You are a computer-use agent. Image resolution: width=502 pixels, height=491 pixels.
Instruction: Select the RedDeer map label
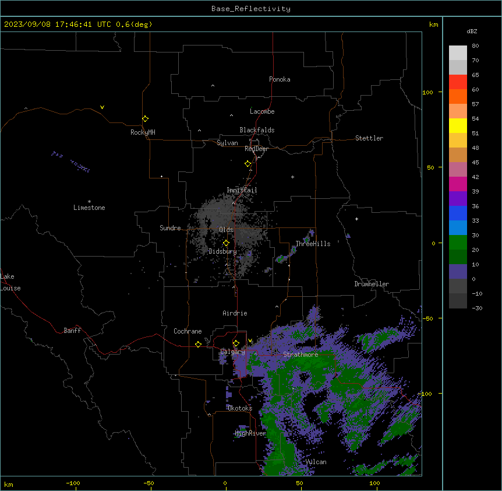(256, 149)
